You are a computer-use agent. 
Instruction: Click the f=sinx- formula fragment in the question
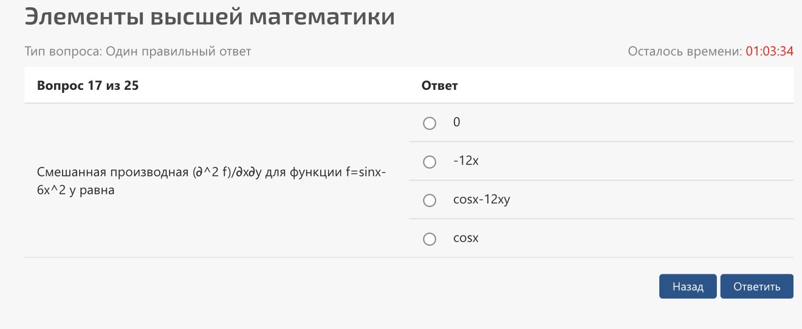366,172
